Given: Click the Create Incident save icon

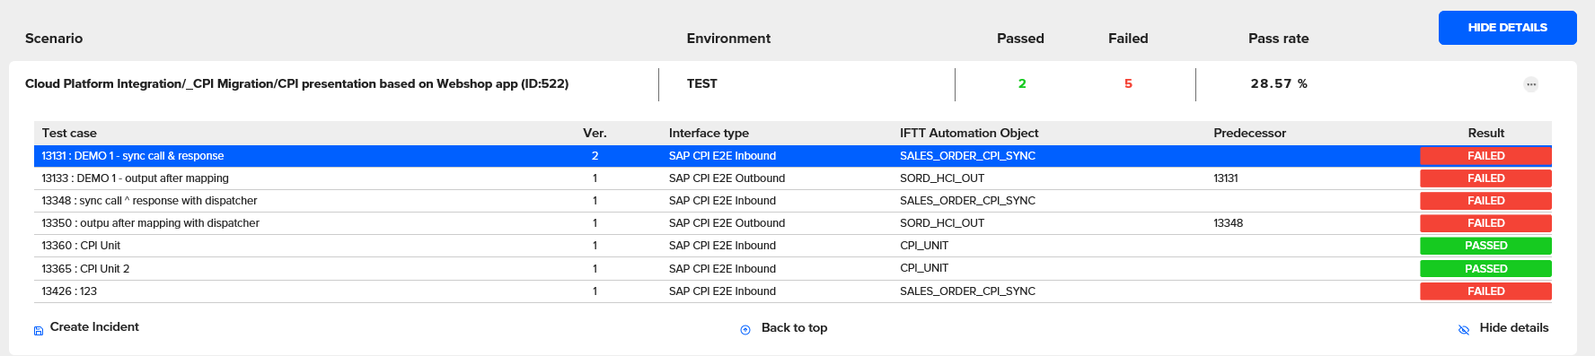Looking at the screenshot, I should pyautogui.click(x=39, y=331).
